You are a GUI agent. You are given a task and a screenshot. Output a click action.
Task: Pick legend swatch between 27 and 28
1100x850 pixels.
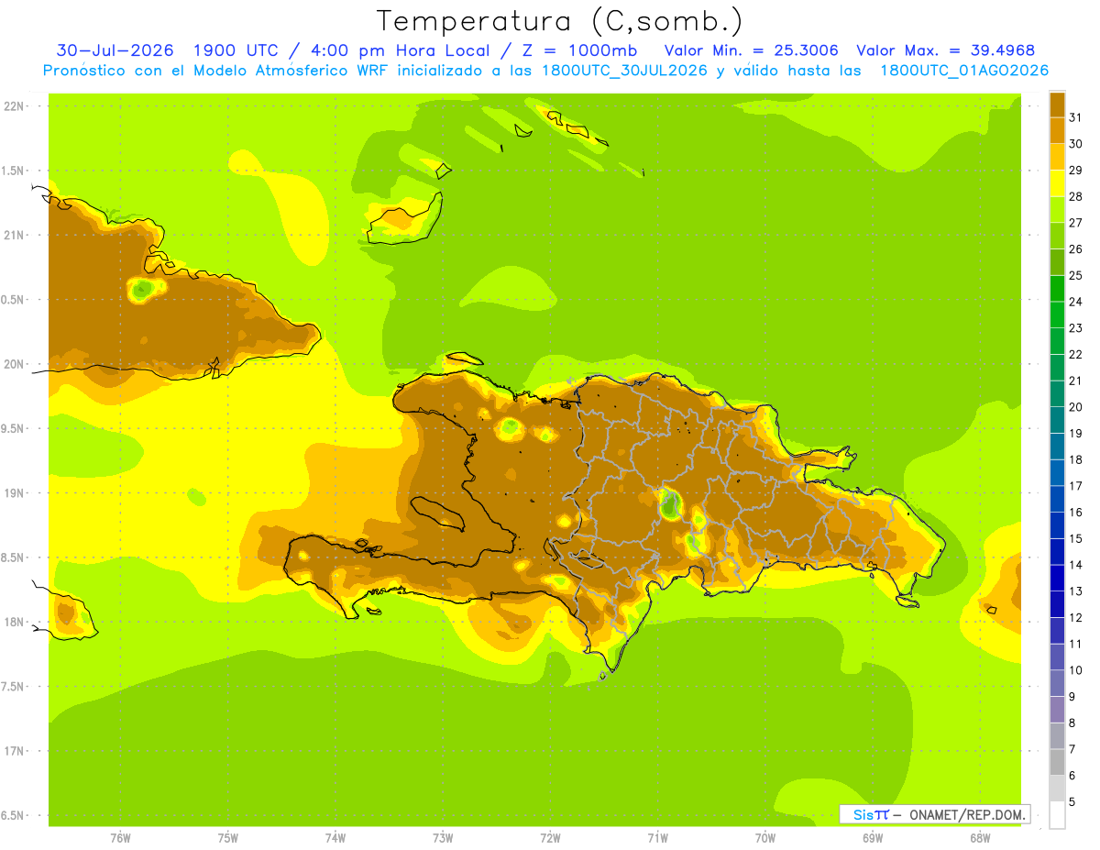pyautogui.click(x=1057, y=209)
